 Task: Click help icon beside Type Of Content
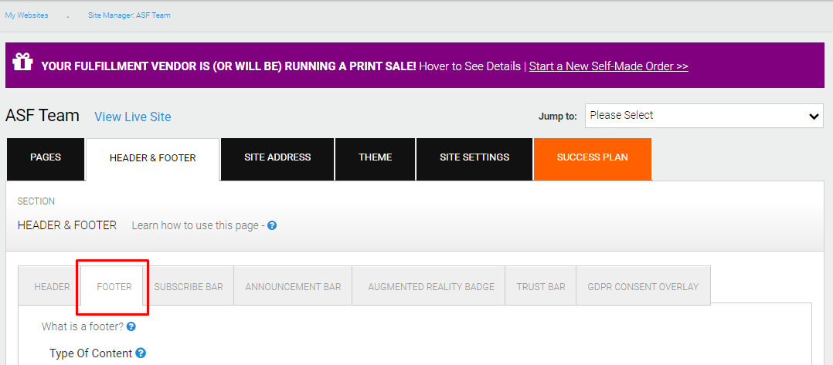pos(141,353)
